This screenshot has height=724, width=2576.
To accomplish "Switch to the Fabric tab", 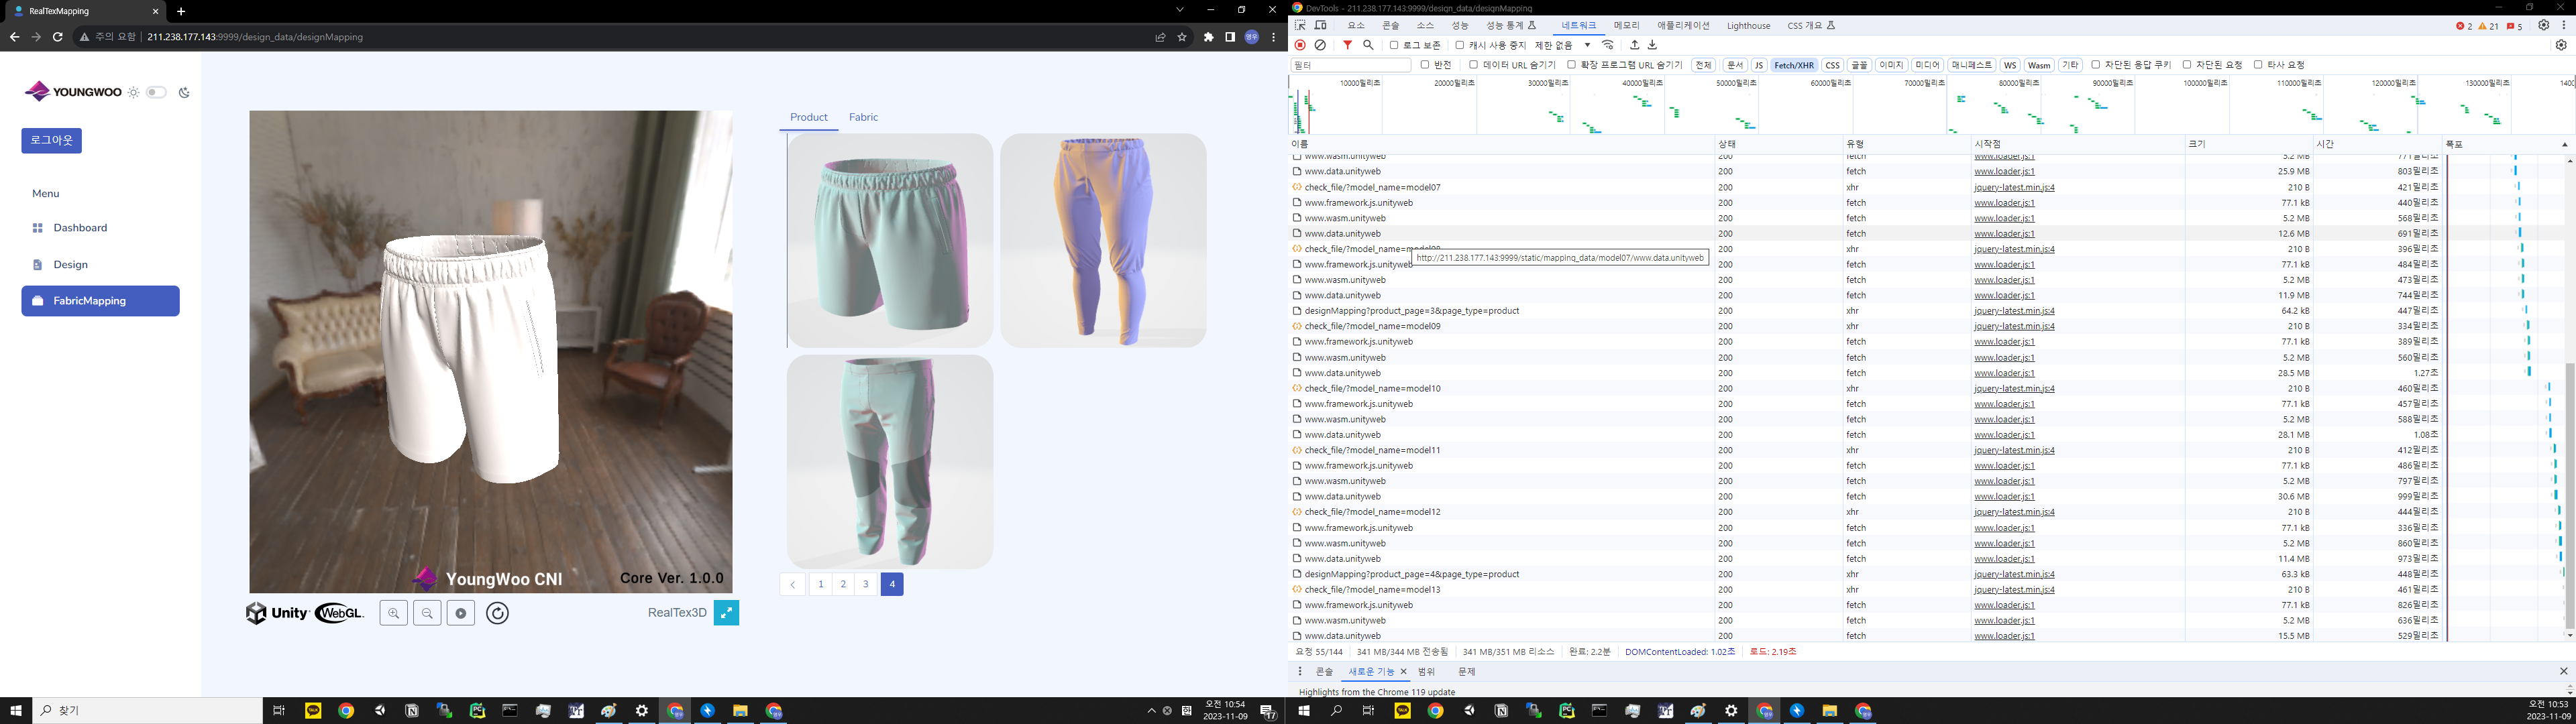I will (863, 117).
